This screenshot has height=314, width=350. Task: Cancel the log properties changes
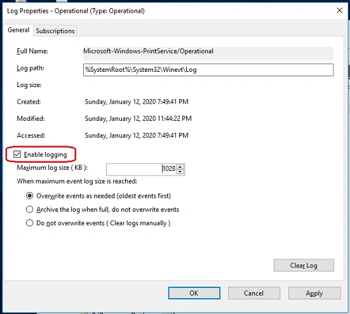point(254,293)
